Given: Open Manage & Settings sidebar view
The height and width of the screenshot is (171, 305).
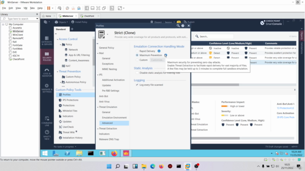Looking at the screenshot, I should pos(47,88).
